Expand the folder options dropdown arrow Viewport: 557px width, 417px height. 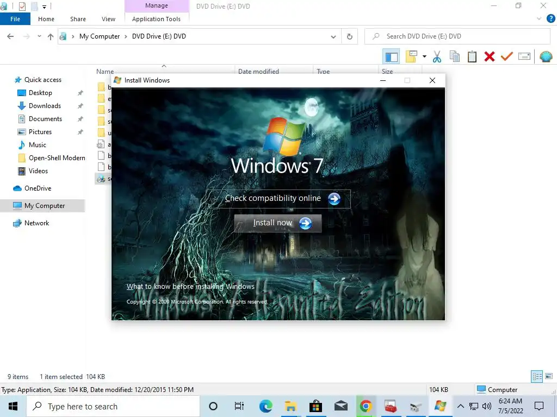[424, 56]
